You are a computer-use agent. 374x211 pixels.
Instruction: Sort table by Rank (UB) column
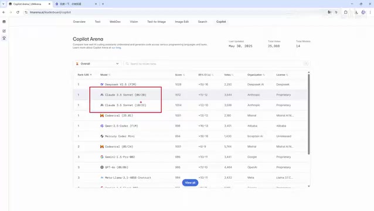pos(84,75)
